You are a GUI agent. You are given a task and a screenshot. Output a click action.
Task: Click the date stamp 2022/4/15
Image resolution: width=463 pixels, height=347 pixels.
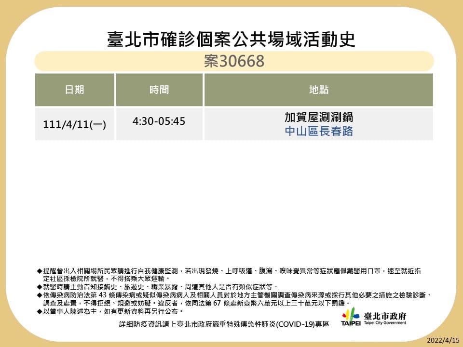coord(443,340)
